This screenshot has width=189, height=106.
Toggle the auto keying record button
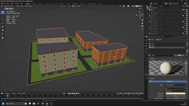pyautogui.click(x=64, y=93)
